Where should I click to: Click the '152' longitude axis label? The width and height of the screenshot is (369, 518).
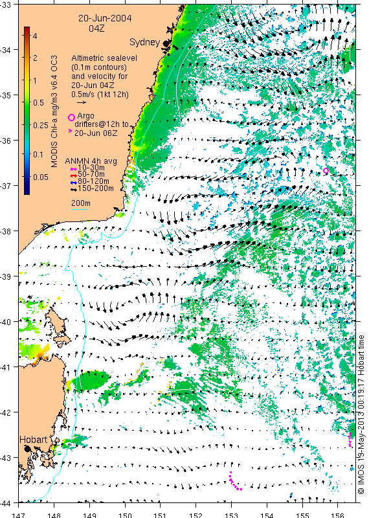pyautogui.click(x=196, y=515)
